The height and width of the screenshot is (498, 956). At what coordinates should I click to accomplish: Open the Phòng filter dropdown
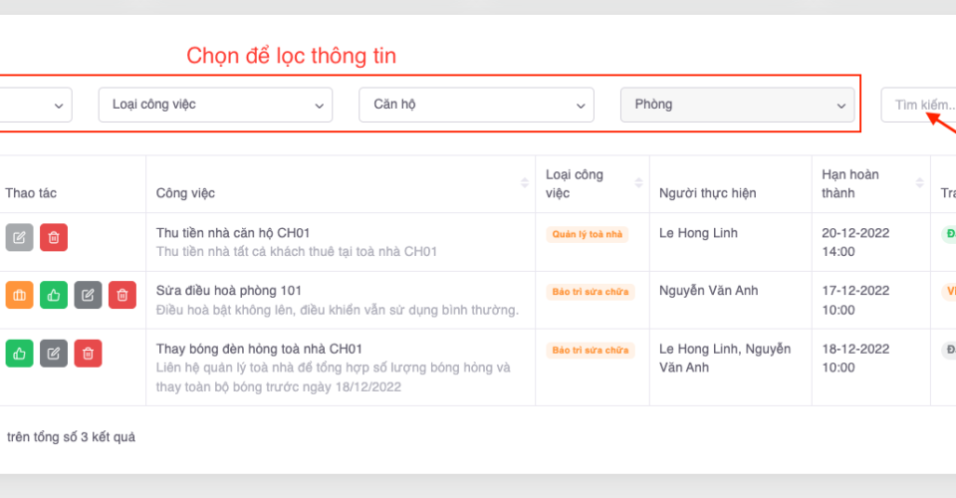point(737,105)
